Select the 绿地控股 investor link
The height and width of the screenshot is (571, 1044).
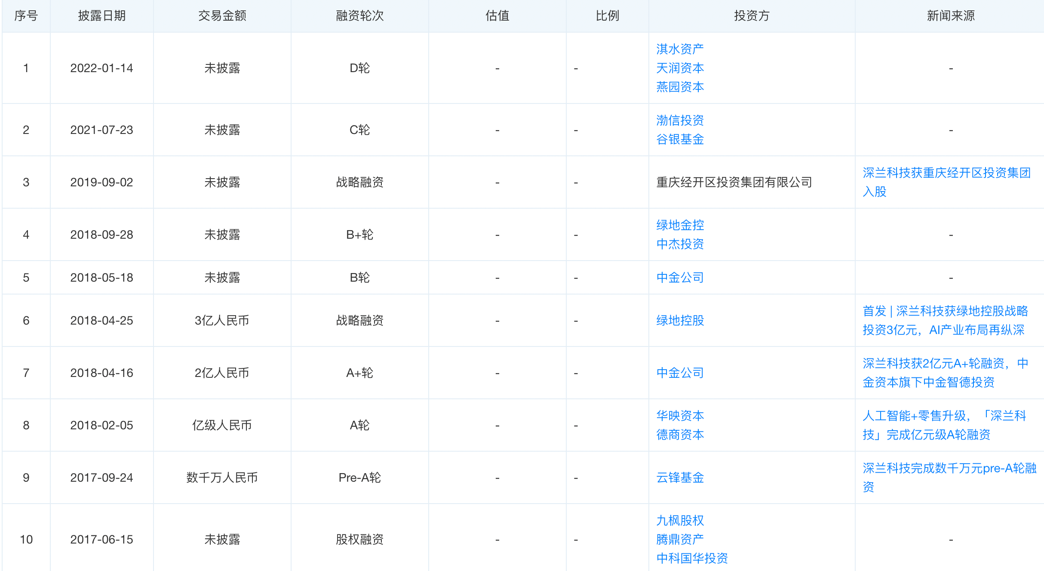[679, 321]
